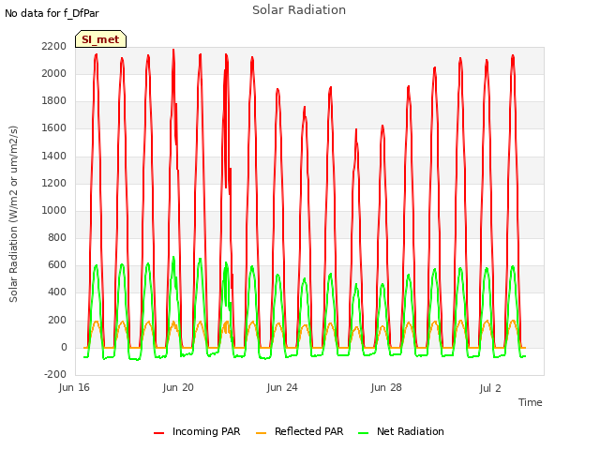Click the 1000 y-axis tick label

point(54,210)
